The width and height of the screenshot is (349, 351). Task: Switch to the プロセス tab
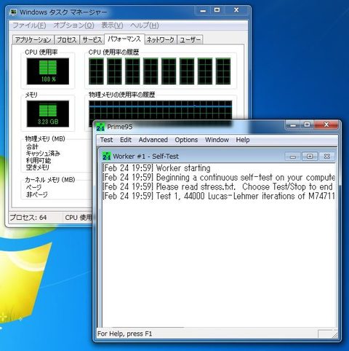pyautogui.click(x=67, y=39)
